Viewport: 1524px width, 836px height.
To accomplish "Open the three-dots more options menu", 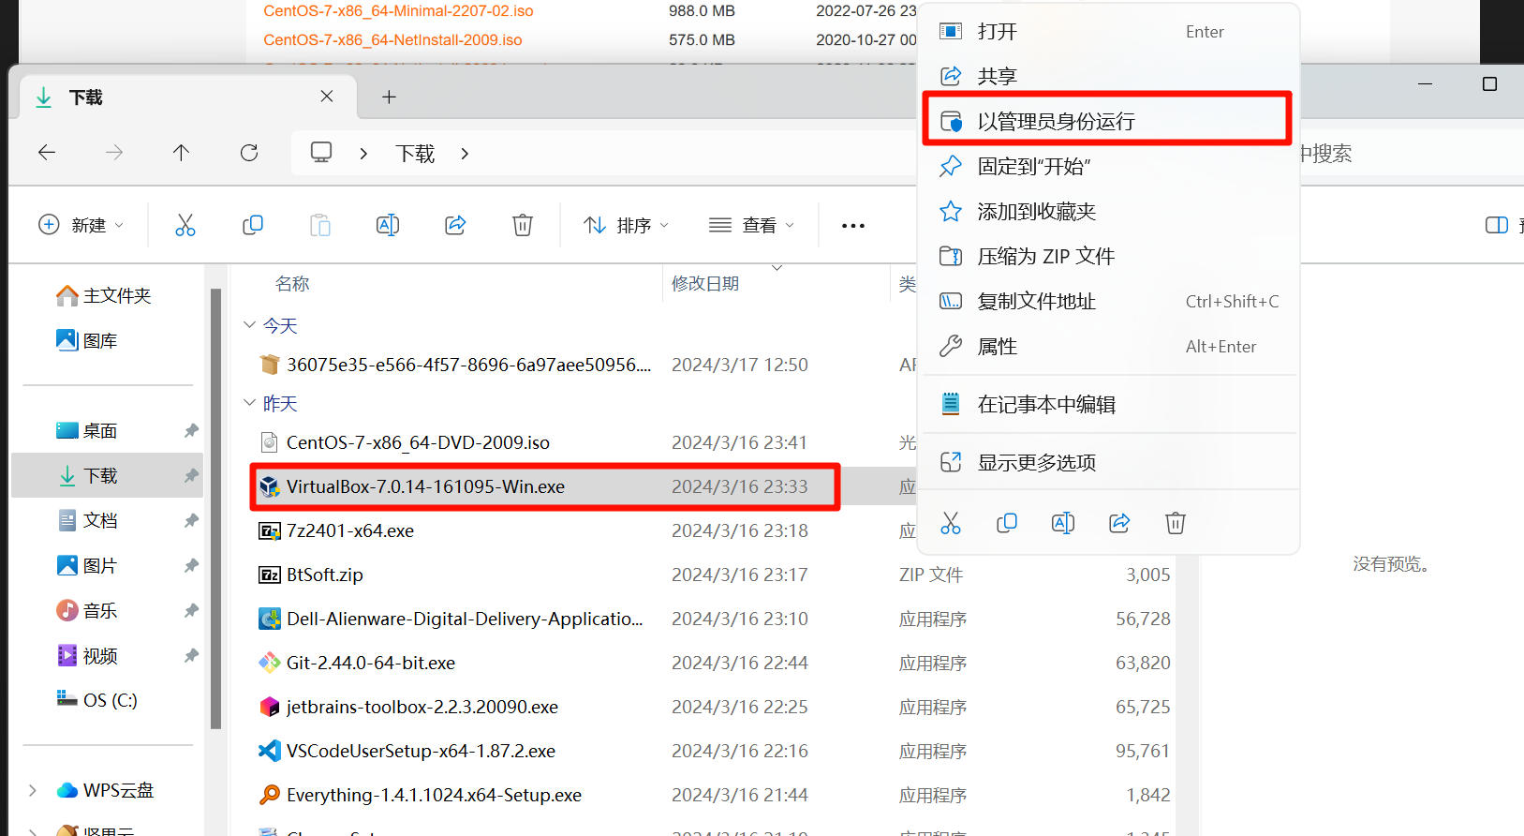I will [x=853, y=226].
